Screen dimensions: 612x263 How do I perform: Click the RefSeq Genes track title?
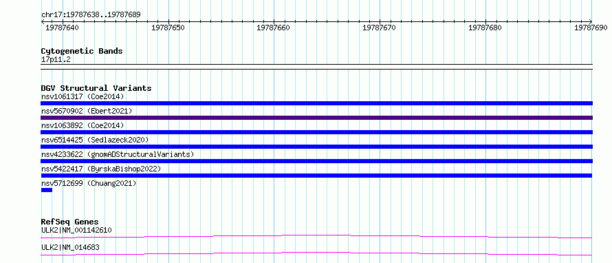point(70,222)
